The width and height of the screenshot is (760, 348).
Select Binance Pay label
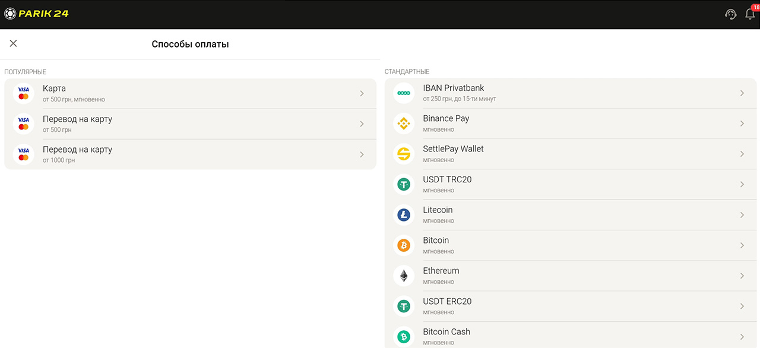(x=446, y=119)
